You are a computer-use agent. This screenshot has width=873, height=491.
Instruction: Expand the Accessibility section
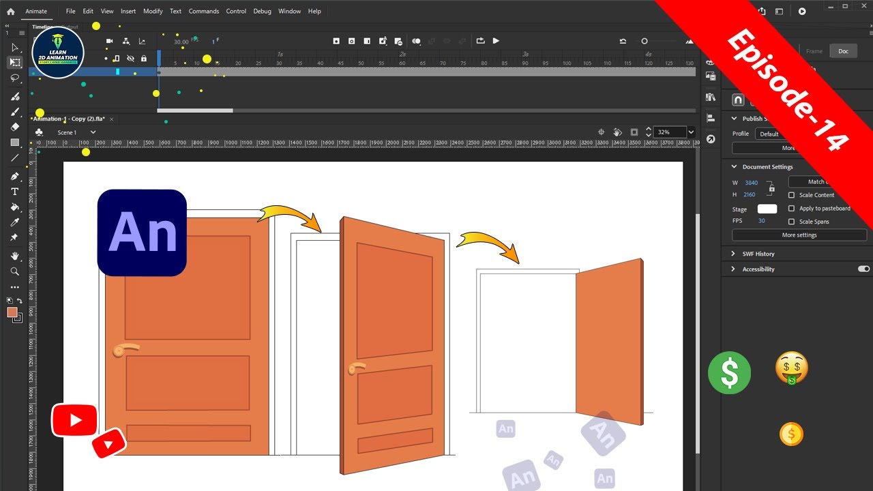(x=735, y=269)
